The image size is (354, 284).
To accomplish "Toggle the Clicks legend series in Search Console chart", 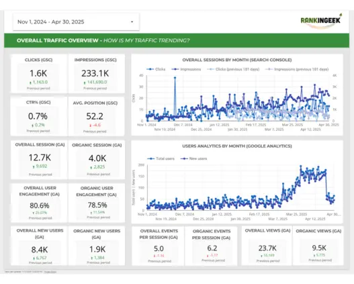I will tap(156, 69).
